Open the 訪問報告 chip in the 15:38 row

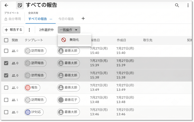pyautogui.click(x=35, y=76)
